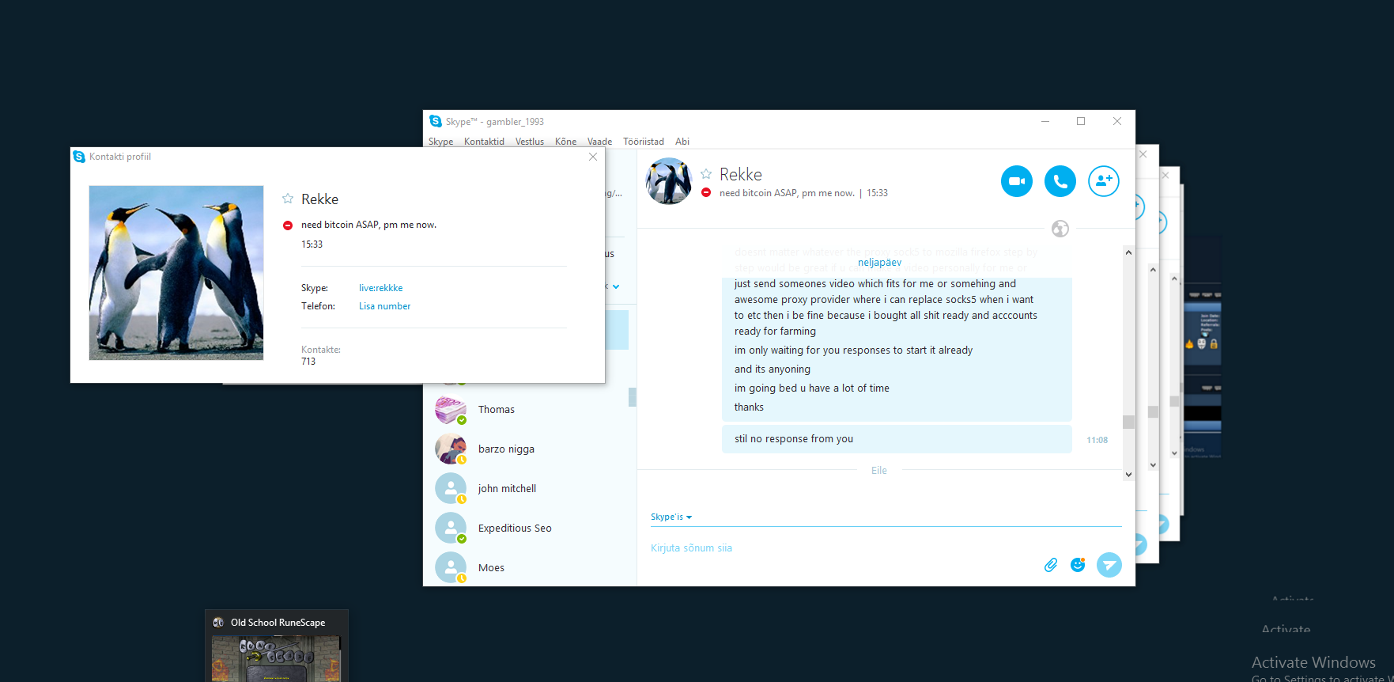
Task: Favorite Rekke with the chat header star
Action: click(x=706, y=174)
